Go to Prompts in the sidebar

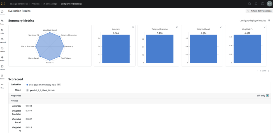(2, 49)
